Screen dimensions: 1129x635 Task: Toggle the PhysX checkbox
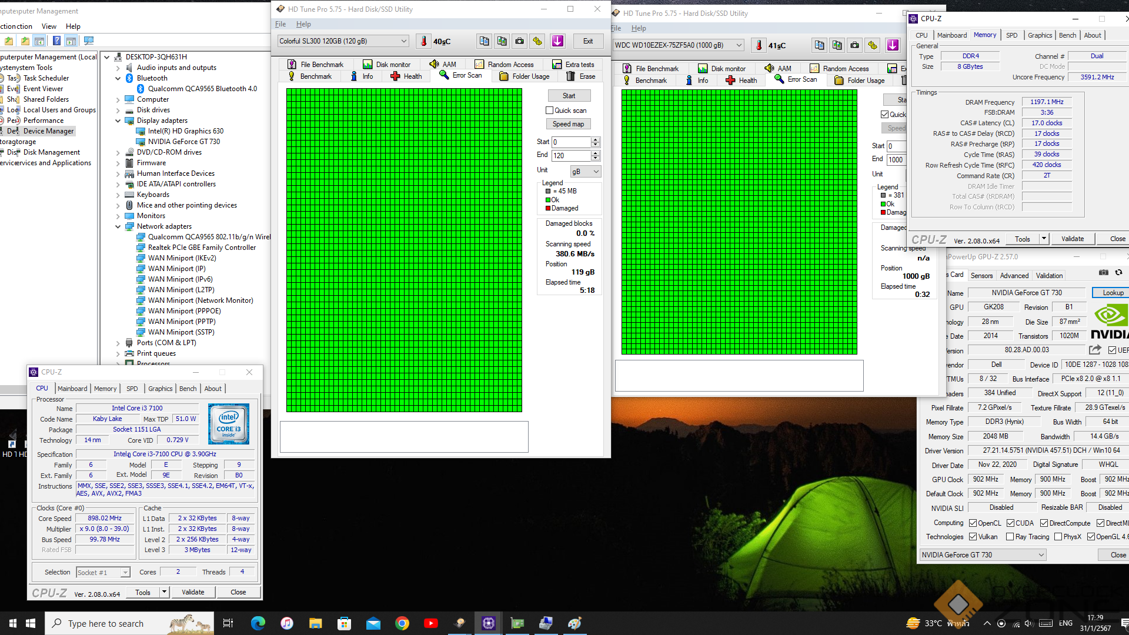pyautogui.click(x=1058, y=537)
